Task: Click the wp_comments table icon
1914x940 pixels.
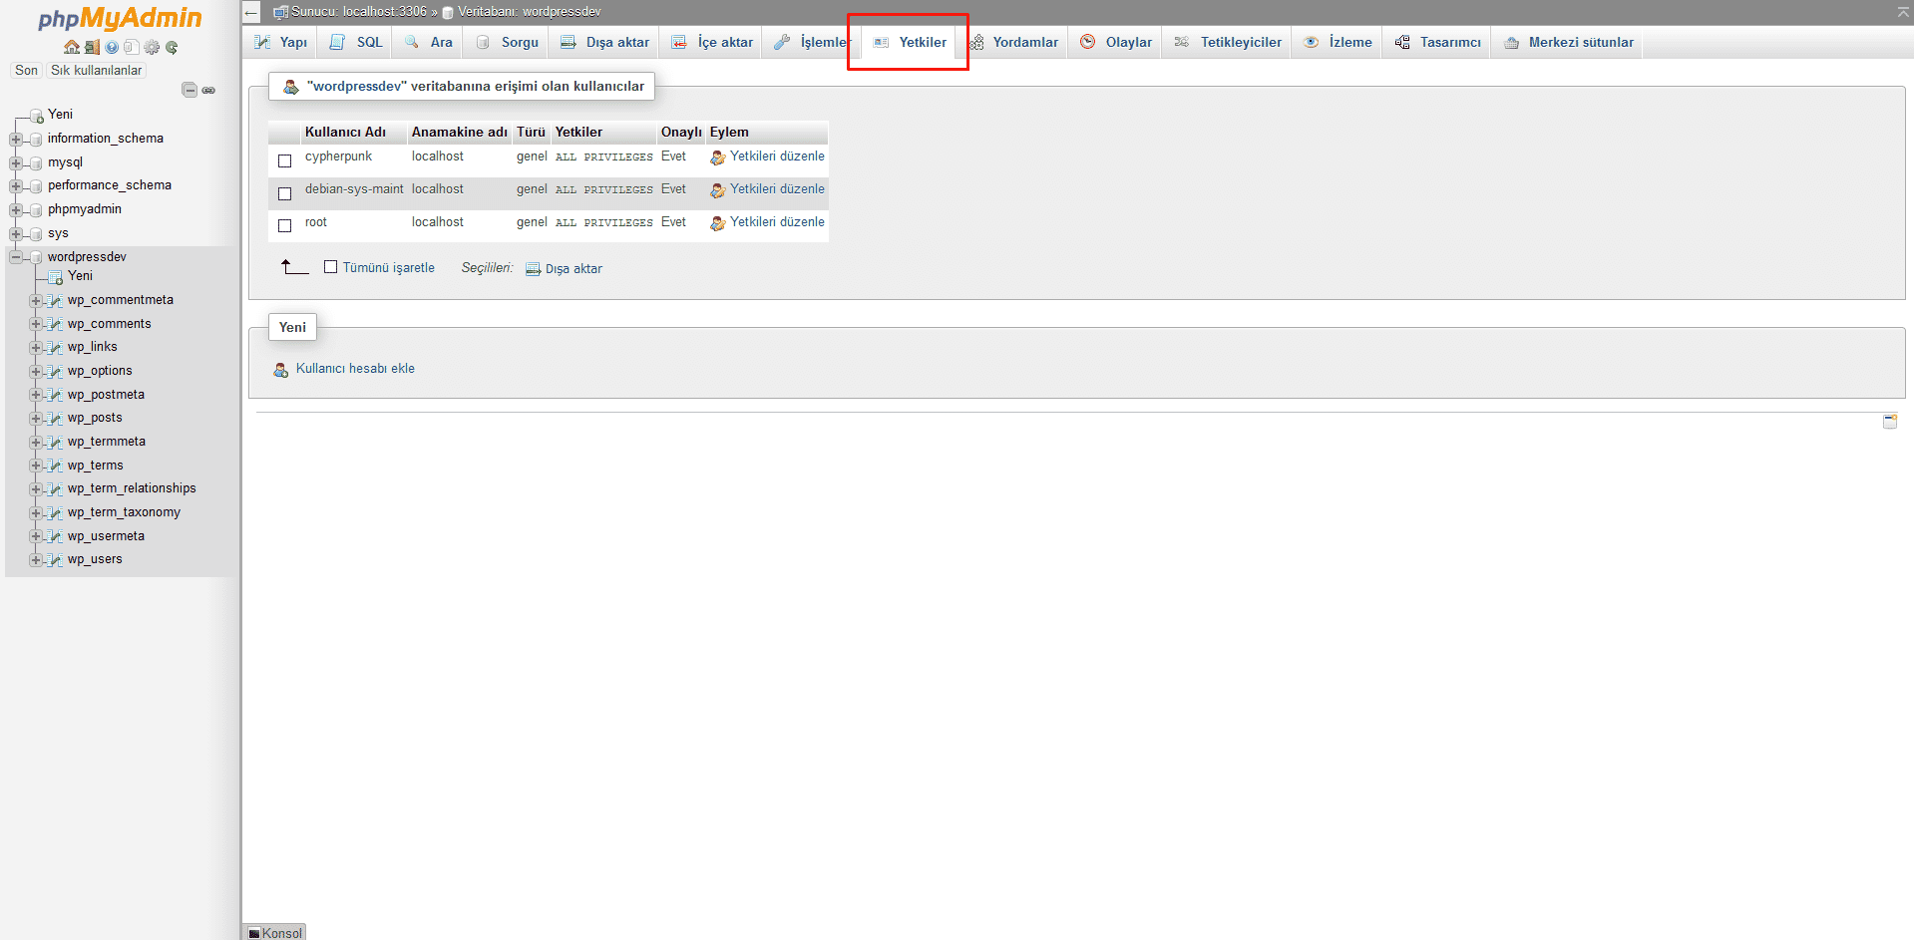Action: pos(56,325)
